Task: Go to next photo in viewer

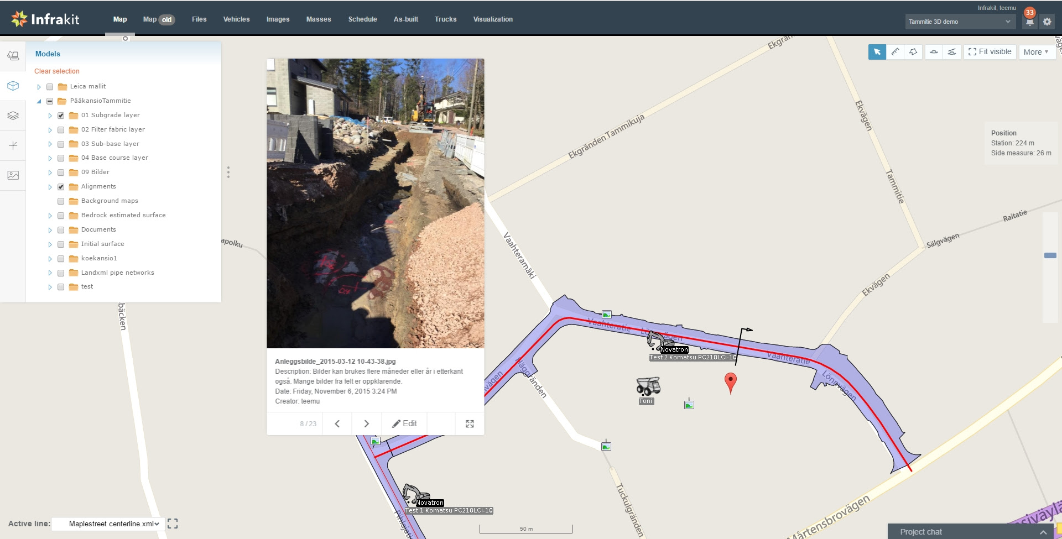Action: [x=366, y=424]
